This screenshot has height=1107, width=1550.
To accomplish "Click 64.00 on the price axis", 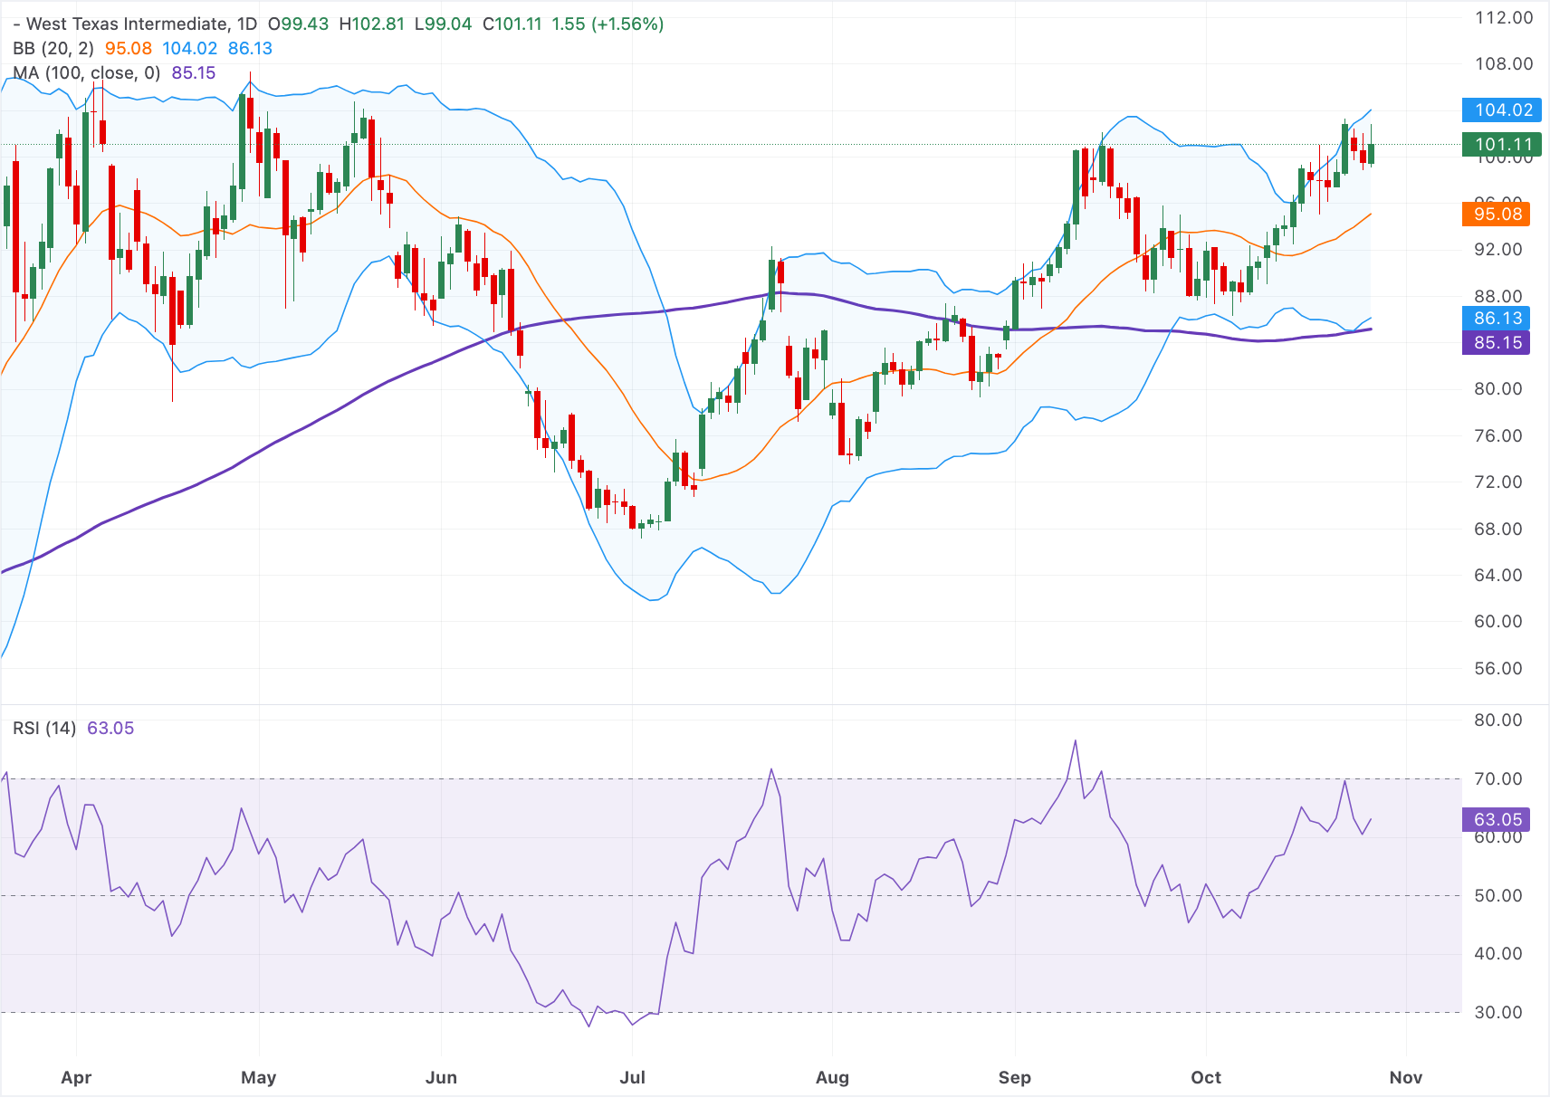I will (1498, 576).
